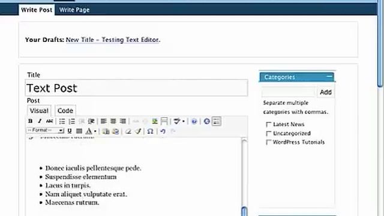Check the Uncategorized category

click(x=268, y=133)
